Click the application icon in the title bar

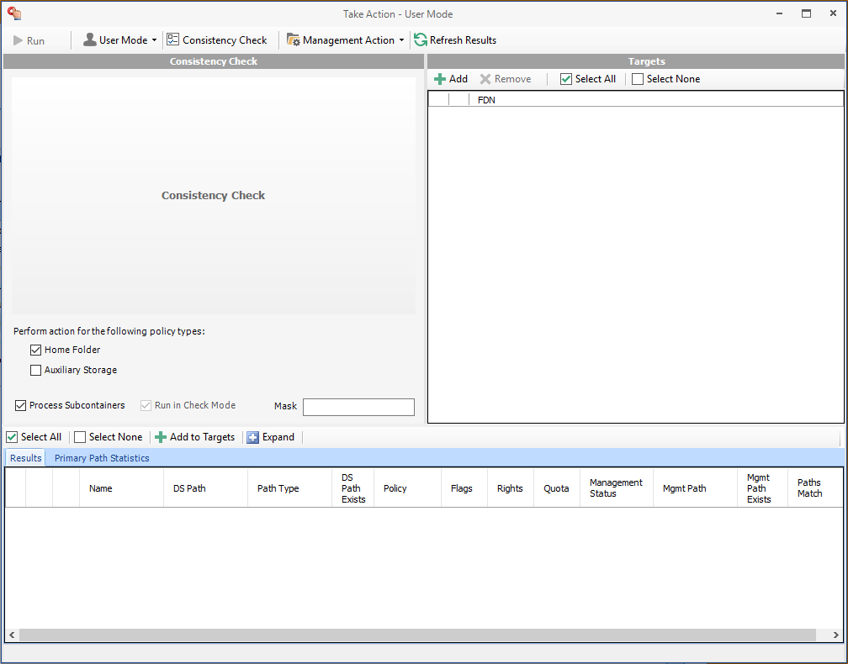[14, 13]
